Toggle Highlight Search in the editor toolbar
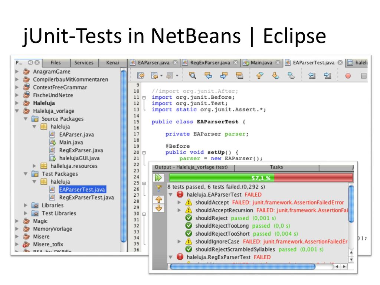Screen dimensions: 380x285 (239, 76)
